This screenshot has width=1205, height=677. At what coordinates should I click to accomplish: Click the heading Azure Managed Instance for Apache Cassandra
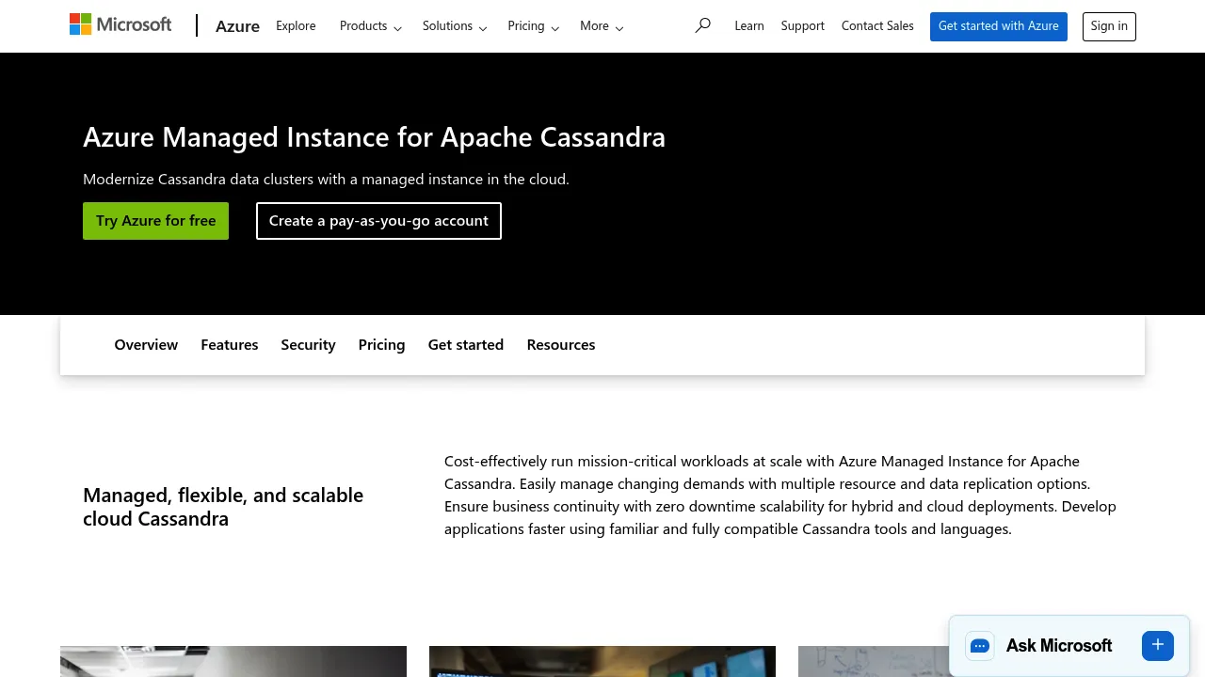(x=374, y=137)
